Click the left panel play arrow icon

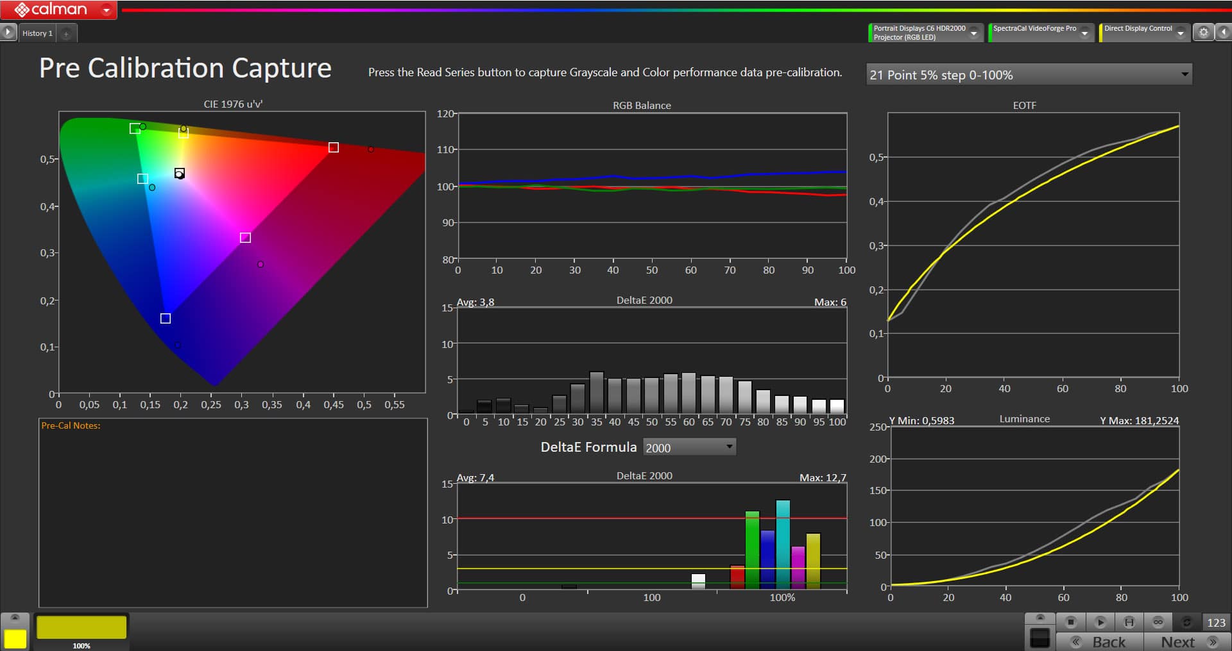pos(8,32)
